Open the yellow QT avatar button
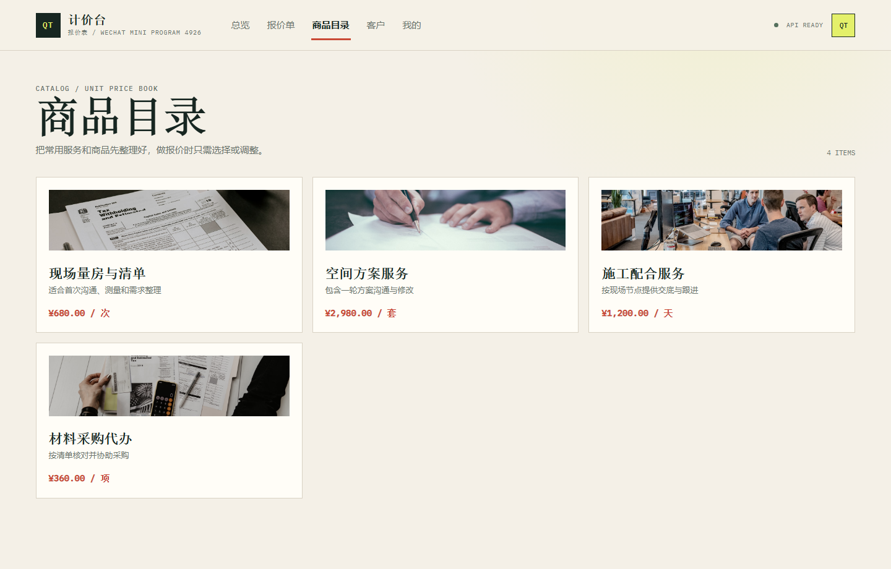The height and width of the screenshot is (569, 891). [843, 25]
